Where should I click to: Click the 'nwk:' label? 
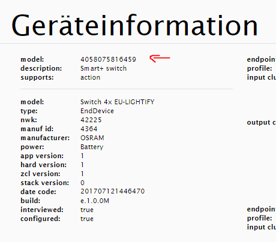[x=29, y=120]
